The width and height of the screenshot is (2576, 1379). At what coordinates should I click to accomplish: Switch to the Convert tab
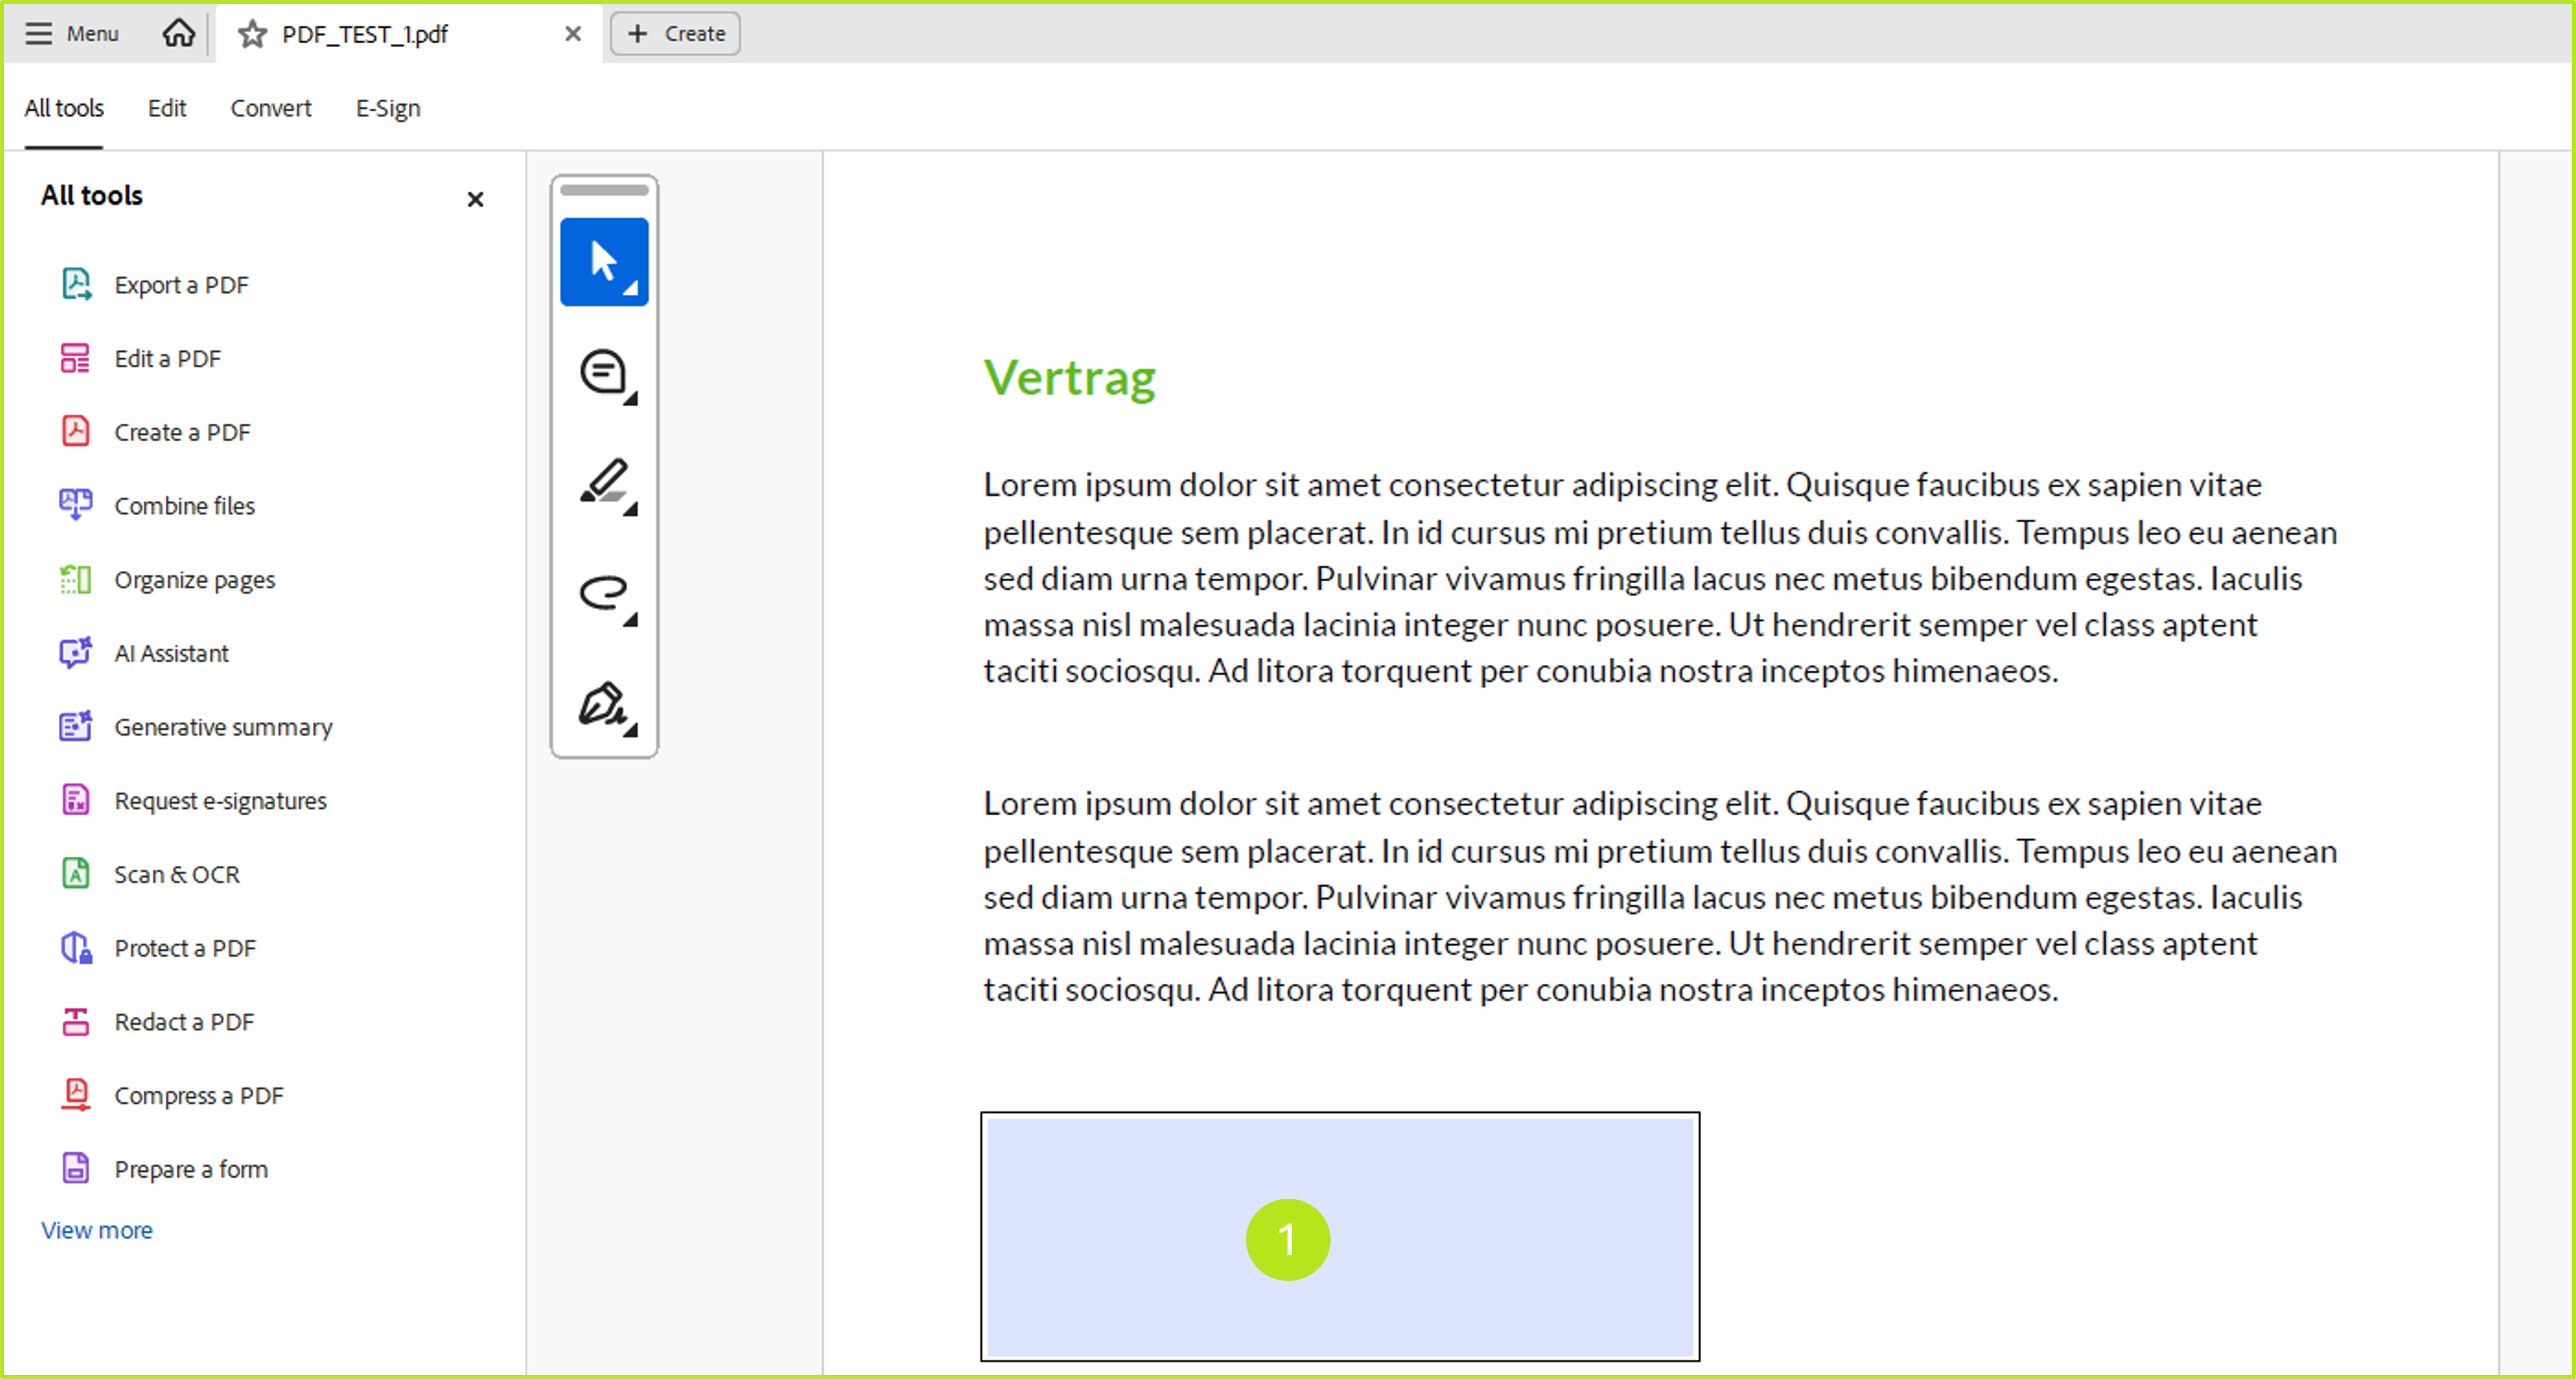[x=271, y=108]
